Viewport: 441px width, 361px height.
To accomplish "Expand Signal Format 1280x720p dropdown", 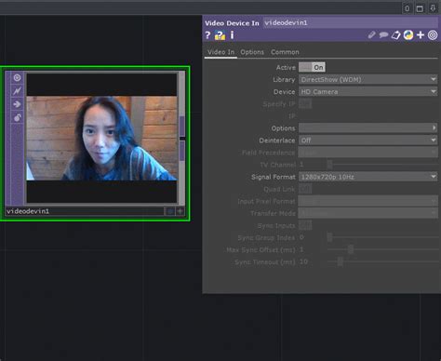I will (x=367, y=177).
